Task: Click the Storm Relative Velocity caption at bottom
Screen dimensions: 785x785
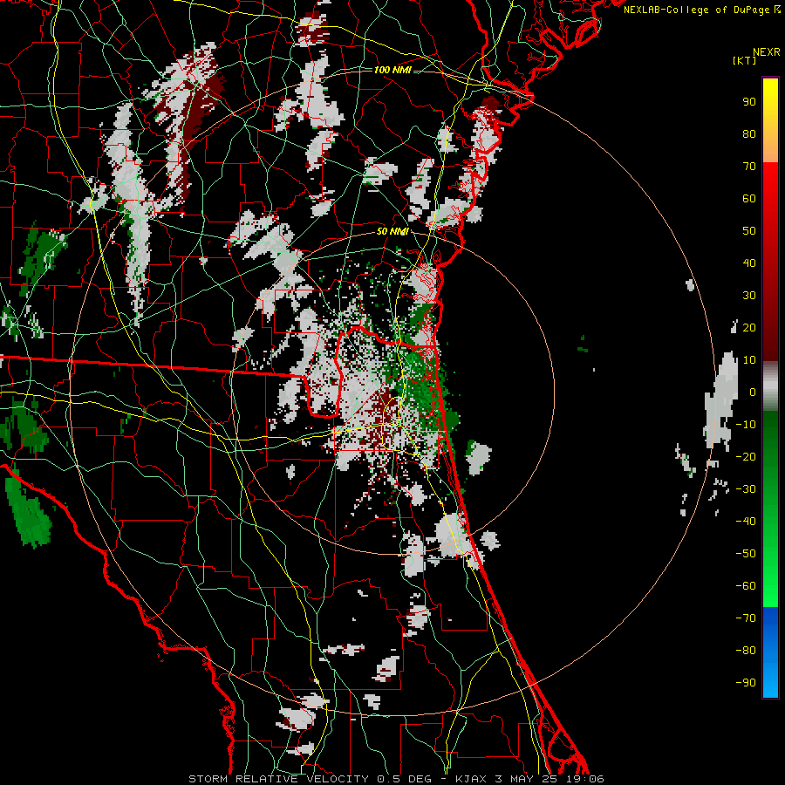Action: (x=396, y=779)
